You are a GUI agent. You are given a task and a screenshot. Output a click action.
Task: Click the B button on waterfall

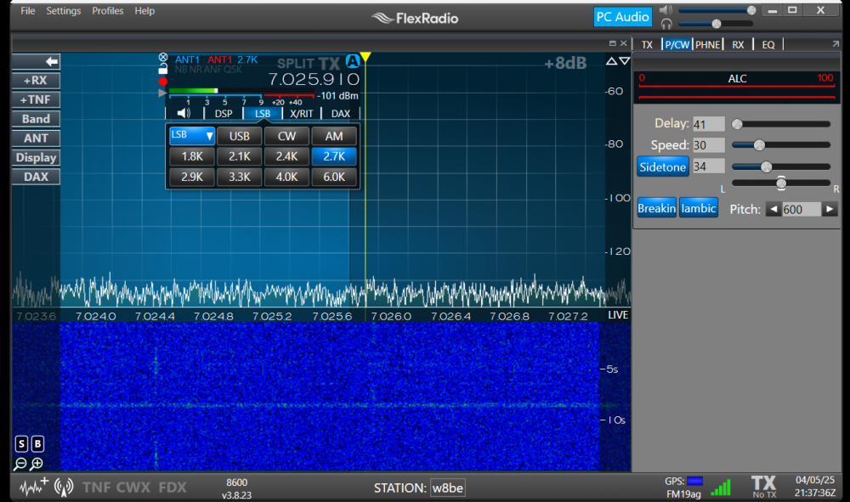click(x=37, y=444)
